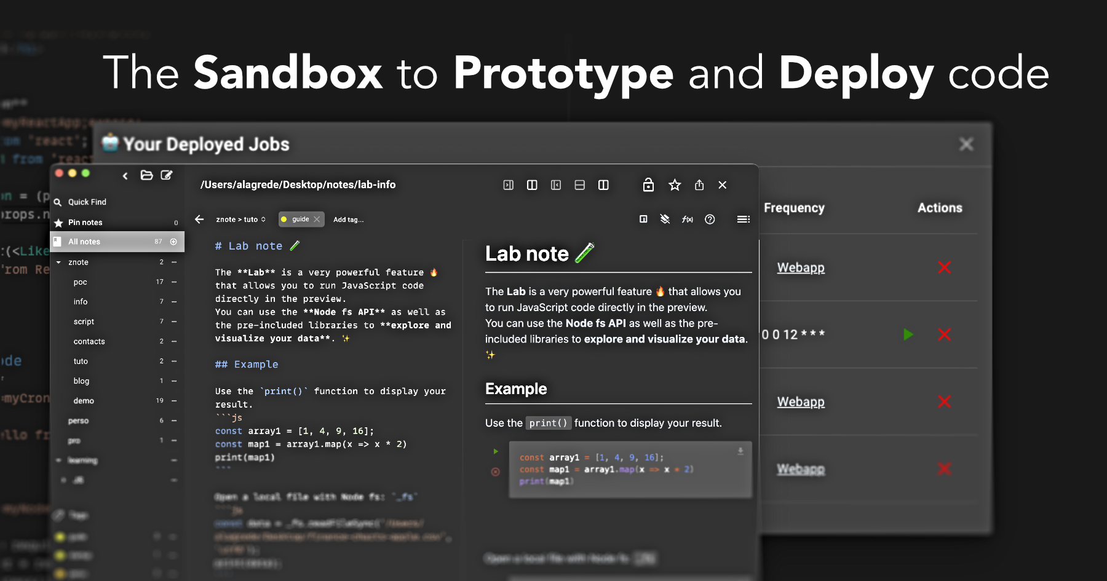The image size is (1107, 581).
Task: Collapse the sidebar with the left chevron
Action: coord(125,176)
